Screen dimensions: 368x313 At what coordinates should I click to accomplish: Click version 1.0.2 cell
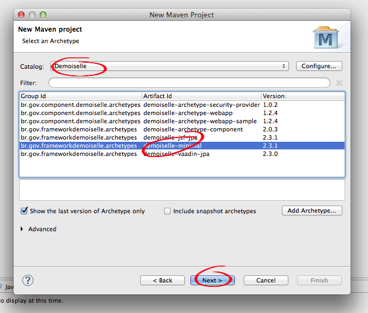tap(270, 105)
